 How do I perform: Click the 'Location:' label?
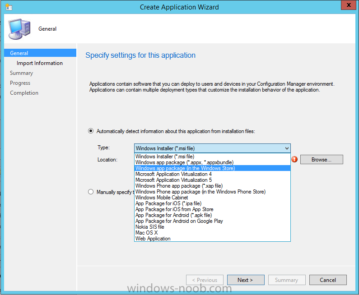pos(107,160)
